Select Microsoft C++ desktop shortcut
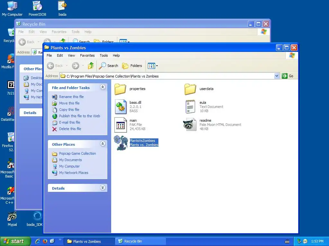This screenshot has width=329, height=246. click(x=8, y=195)
